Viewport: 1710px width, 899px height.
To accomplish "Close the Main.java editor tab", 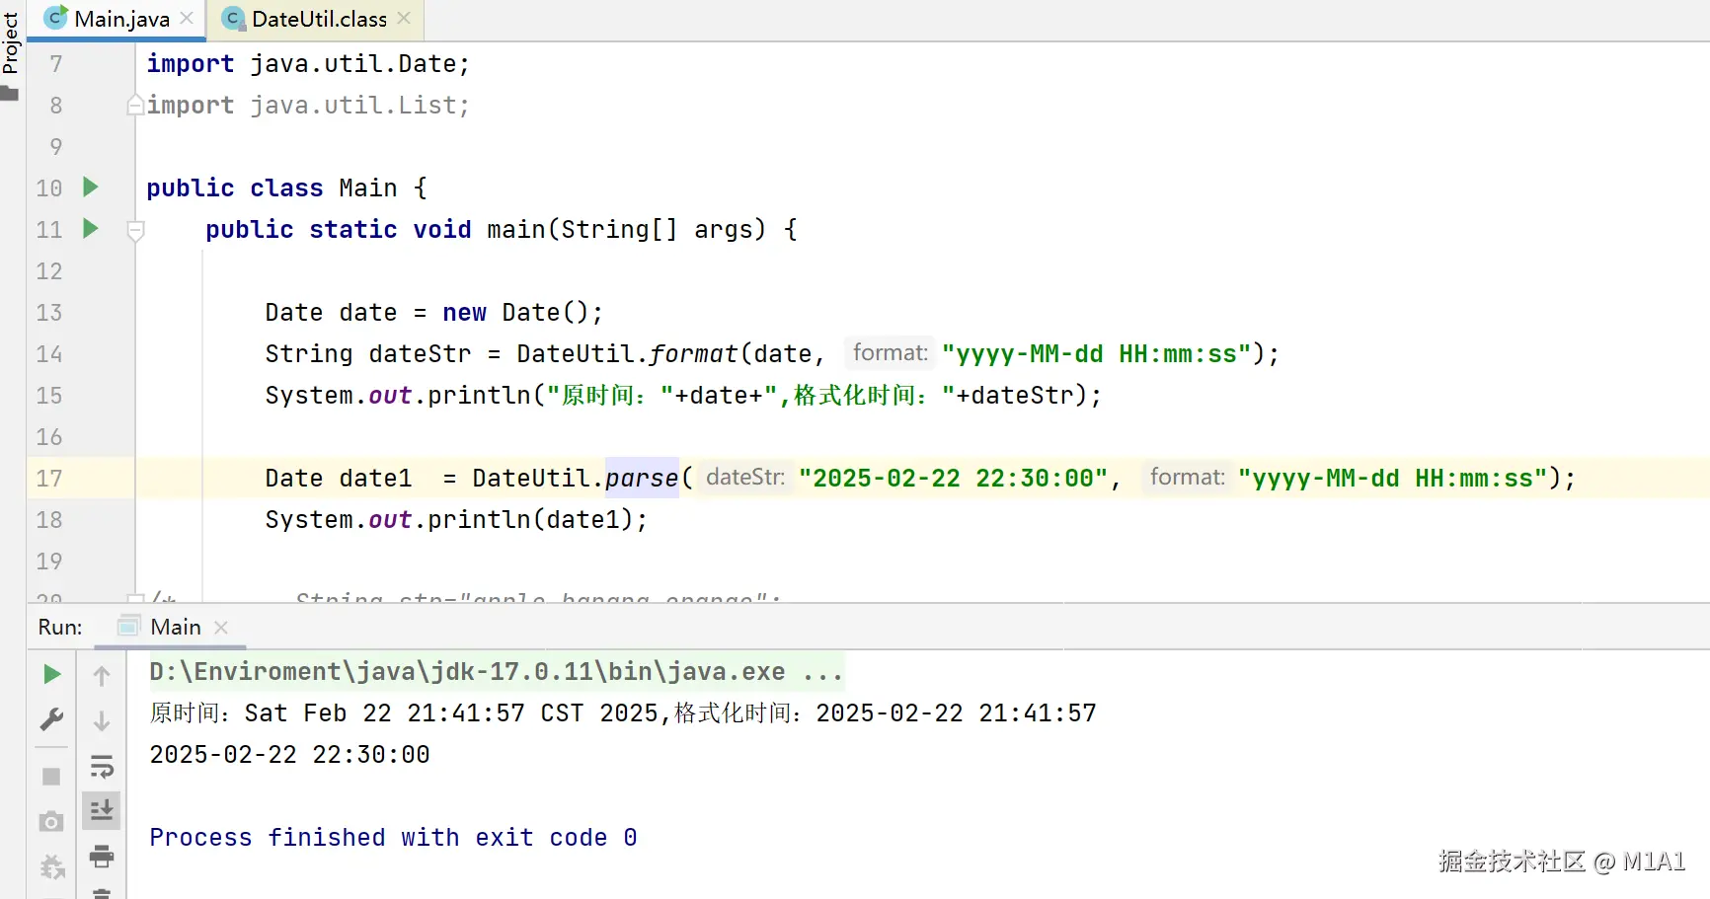I will tap(187, 18).
